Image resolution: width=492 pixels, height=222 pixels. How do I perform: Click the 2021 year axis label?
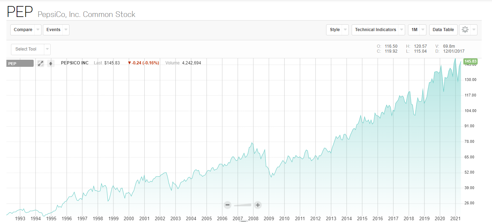455,218
